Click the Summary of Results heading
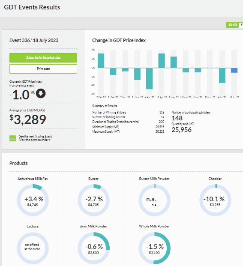 pos(105,106)
